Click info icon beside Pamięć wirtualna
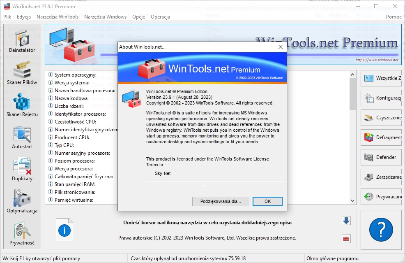405x263 pixels. 51,200
